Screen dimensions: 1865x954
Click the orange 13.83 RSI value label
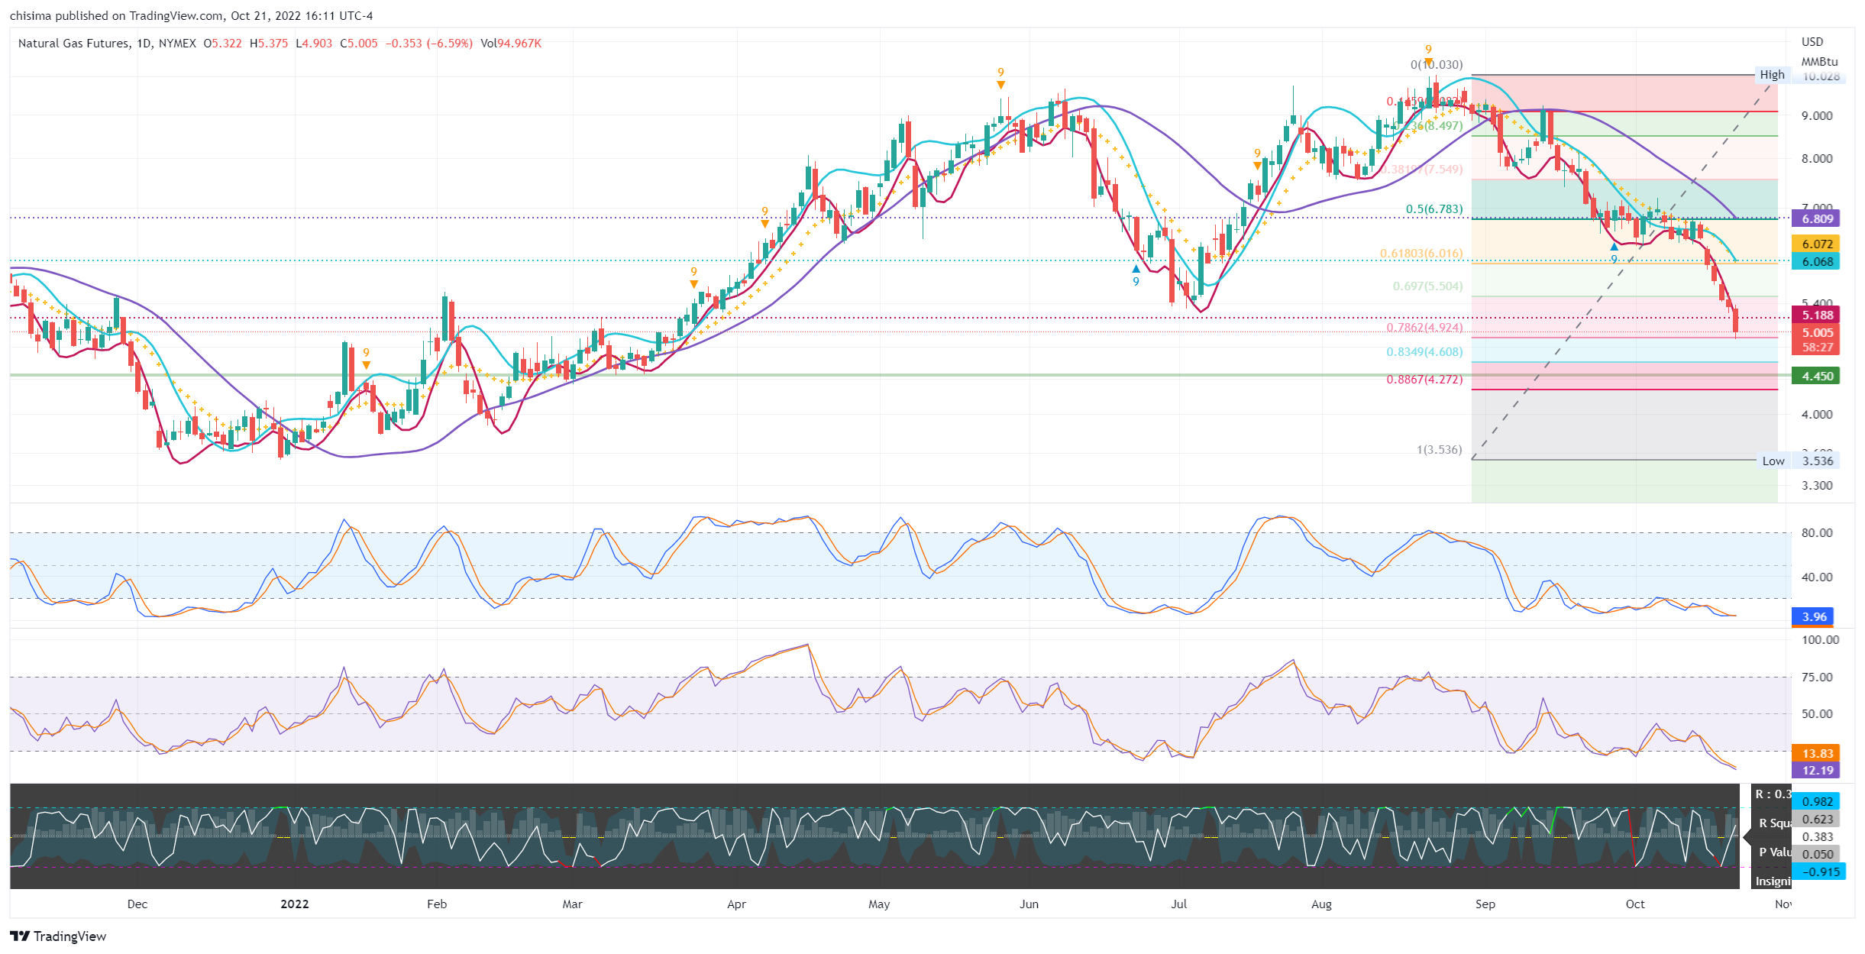pos(1817,753)
